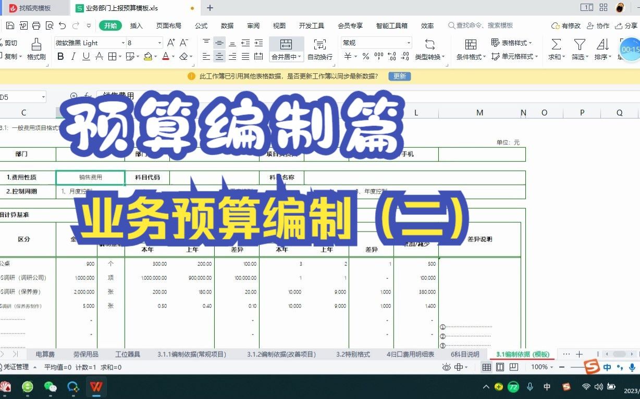Click the Sum (求和) sigma icon
Screen dimensions: 640x399
556,44
